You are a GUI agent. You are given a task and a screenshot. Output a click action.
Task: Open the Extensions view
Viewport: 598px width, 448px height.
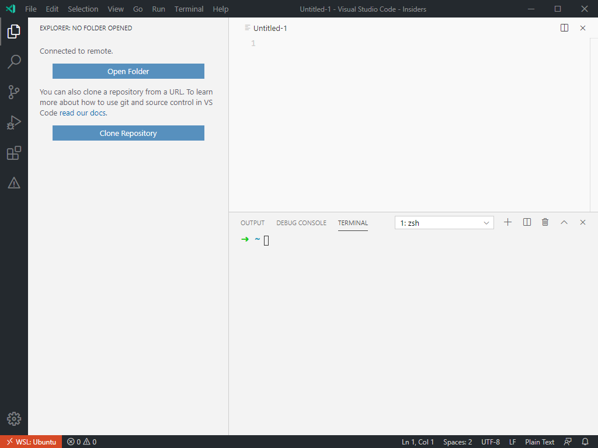click(x=14, y=153)
